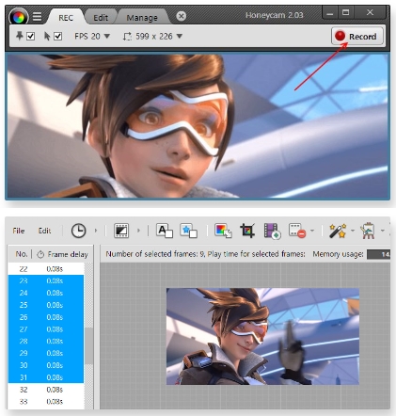The width and height of the screenshot is (396, 416).
Task: Expand the arrow next to clock icon
Action: [x=96, y=231]
